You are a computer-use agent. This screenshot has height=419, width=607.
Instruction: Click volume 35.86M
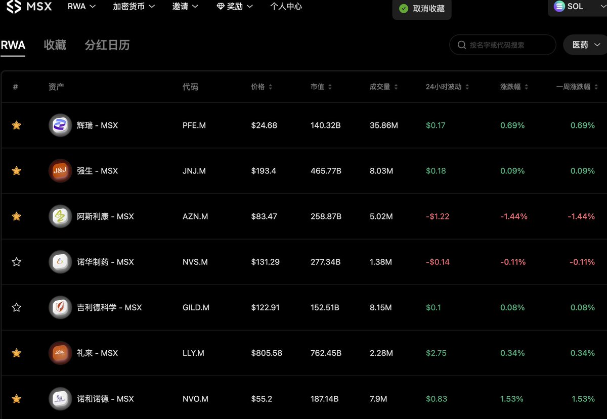pyautogui.click(x=384, y=125)
